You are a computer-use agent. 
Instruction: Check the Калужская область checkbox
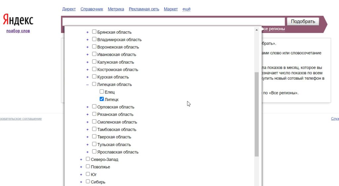94,62
